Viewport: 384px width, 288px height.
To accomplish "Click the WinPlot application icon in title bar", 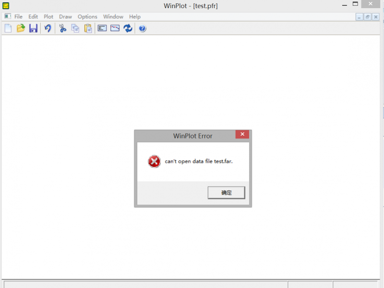I will [6, 5].
